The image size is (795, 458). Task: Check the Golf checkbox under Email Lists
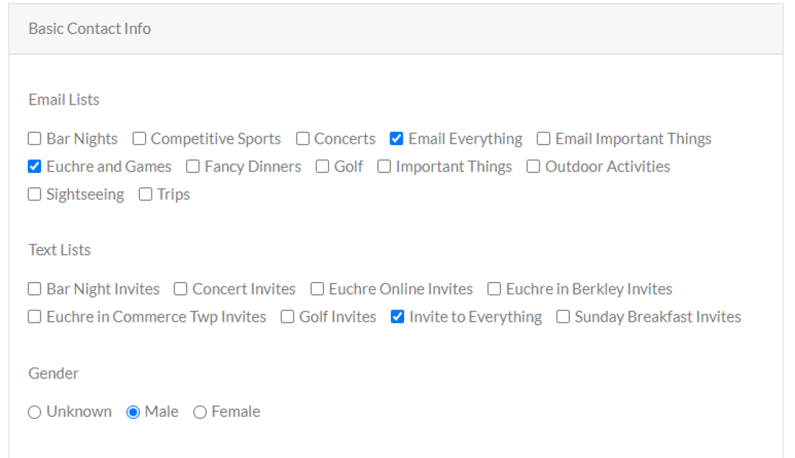[x=322, y=166]
